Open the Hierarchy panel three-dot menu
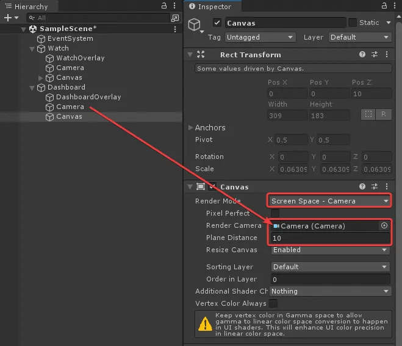Image resolution: width=402 pixels, height=346 pixels. 174,5
